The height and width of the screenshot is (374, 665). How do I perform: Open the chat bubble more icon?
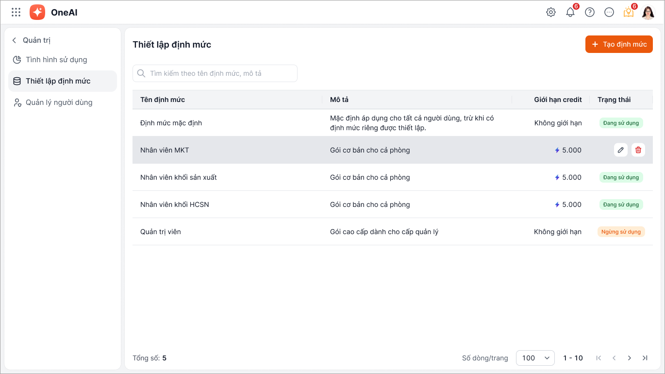click(x=609, y=12)
